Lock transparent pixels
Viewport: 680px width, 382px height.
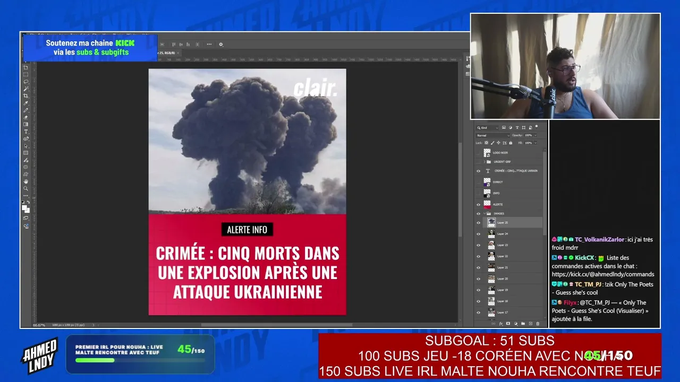[487, 143]
